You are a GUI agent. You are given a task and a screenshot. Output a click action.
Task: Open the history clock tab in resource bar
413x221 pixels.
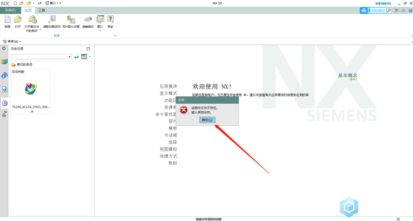(4, 103)
